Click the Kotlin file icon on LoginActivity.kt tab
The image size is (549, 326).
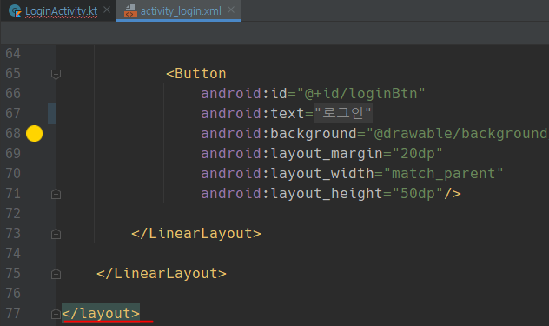pos(15,10)
